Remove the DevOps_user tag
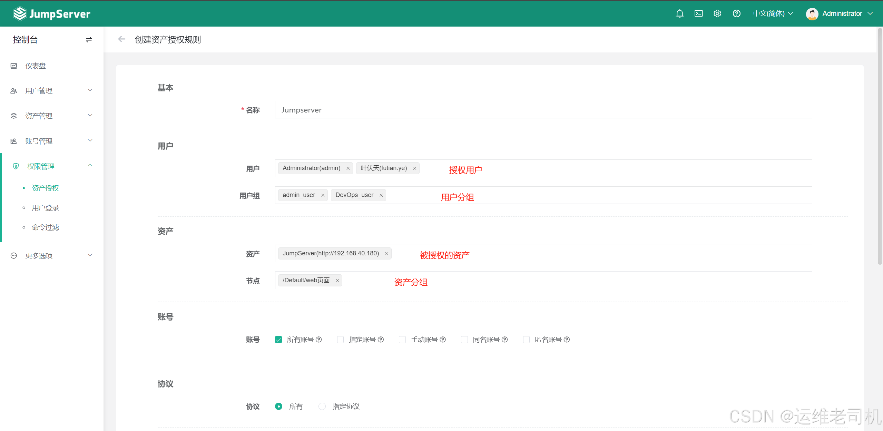Viewport: 883px width, 431px height. coord(381,195)
